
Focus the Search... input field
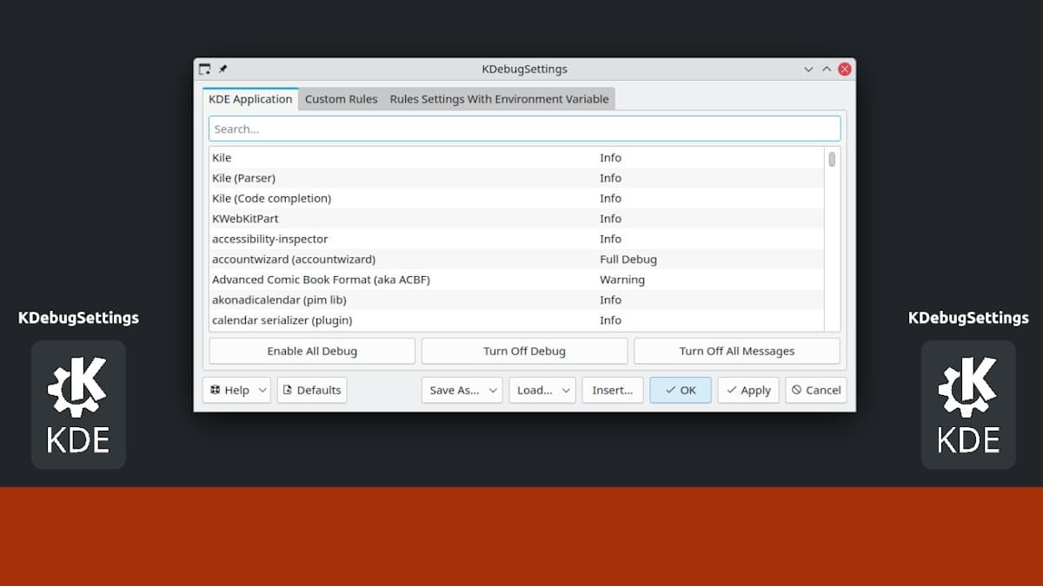524,129
